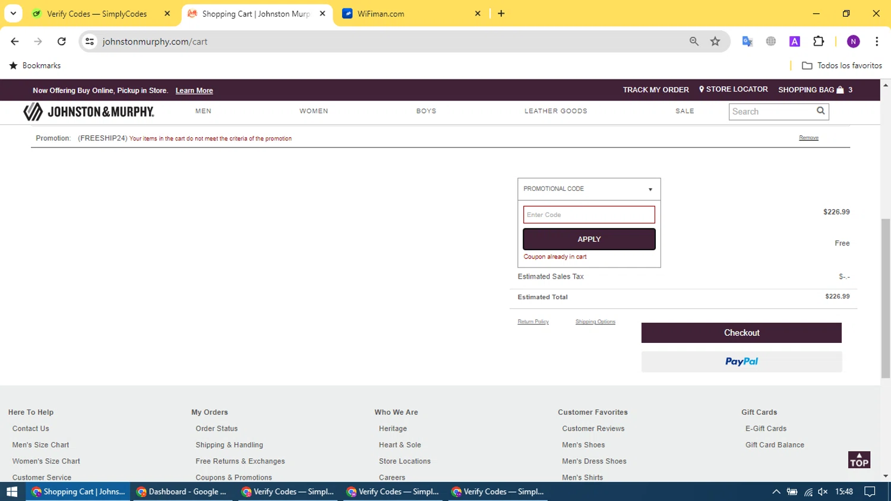Image resolution: width=891 pixels, height=501 pixels.
Task: Go back to the previous page
Action: pyautogui.click(x=15, y=42)
